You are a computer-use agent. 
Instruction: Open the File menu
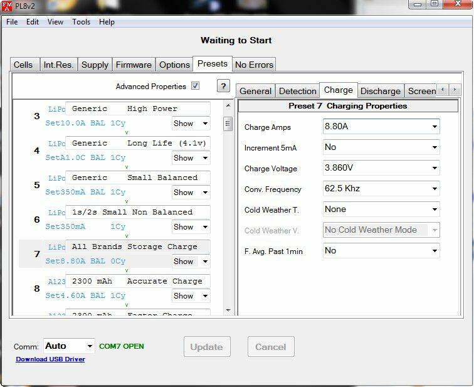coord(12,22)
